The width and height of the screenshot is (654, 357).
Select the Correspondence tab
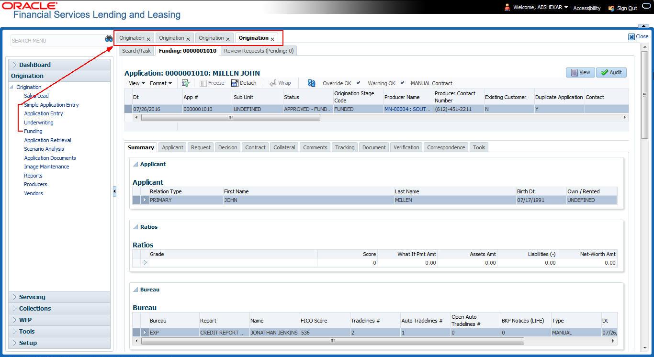446,147
